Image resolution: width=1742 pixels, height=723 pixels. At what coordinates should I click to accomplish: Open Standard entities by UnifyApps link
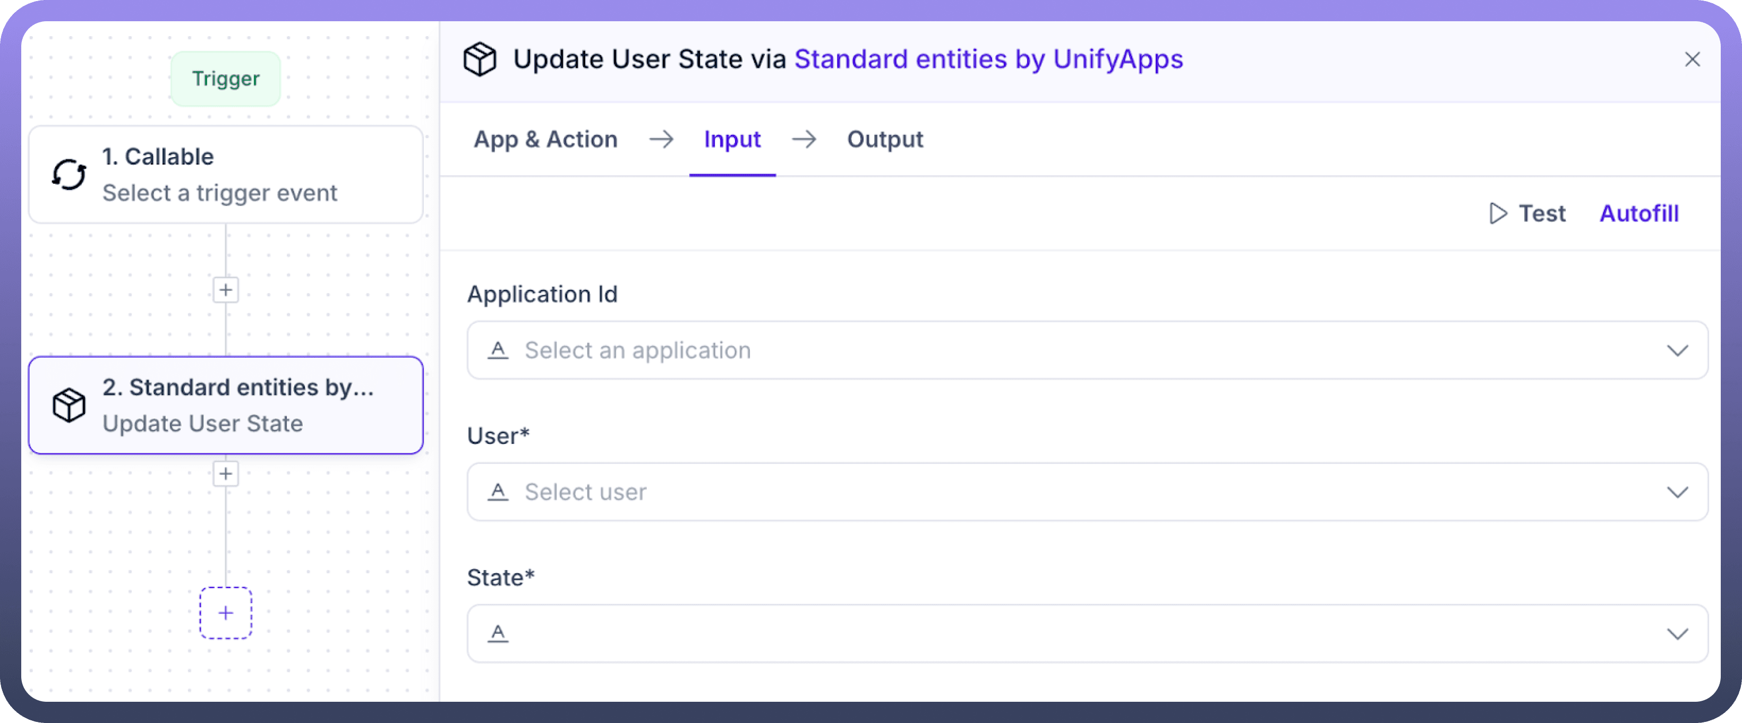pyautogui.click(x=988, y=59)
